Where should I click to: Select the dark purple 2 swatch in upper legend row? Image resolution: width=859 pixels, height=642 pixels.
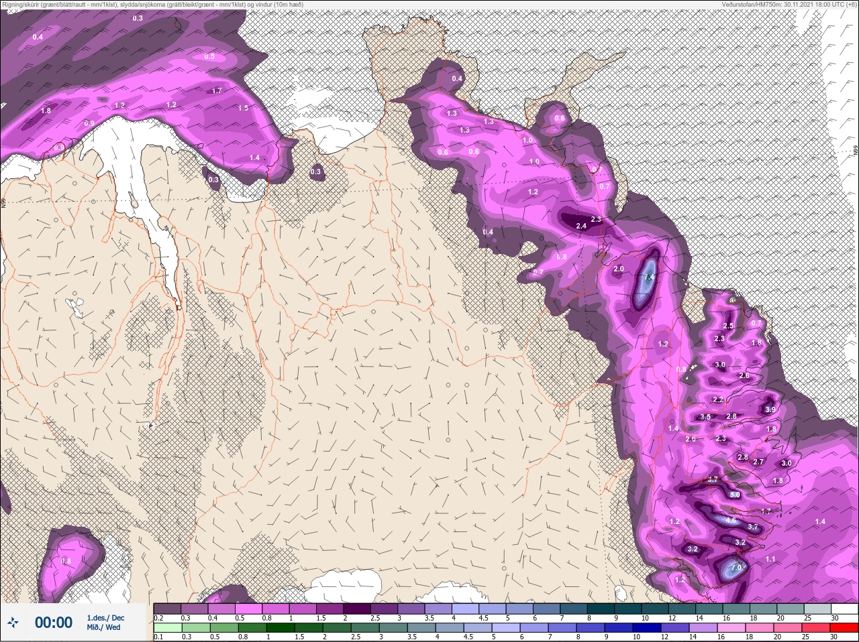coord(357,608)
